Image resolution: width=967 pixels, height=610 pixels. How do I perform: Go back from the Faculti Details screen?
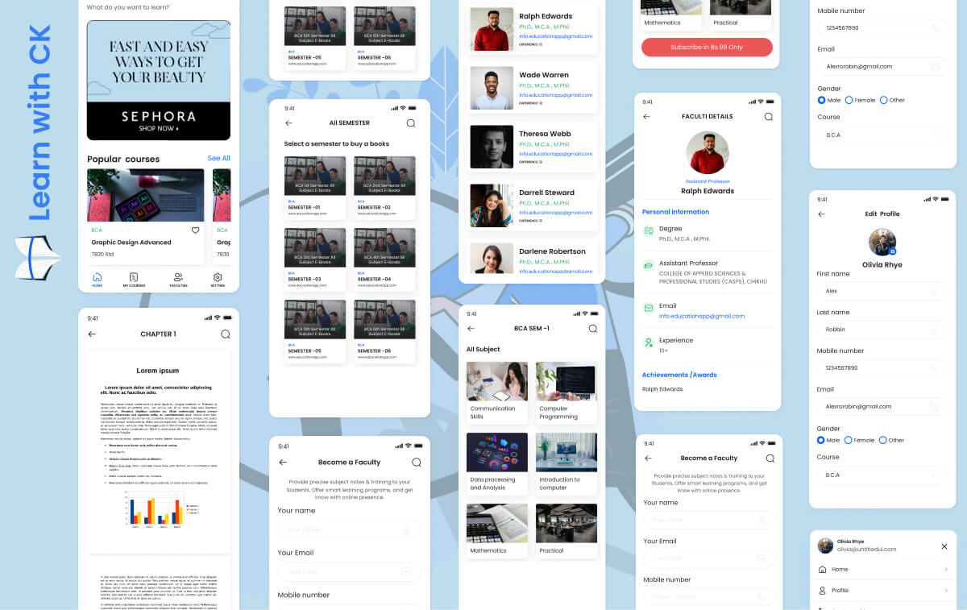[646, 117]
